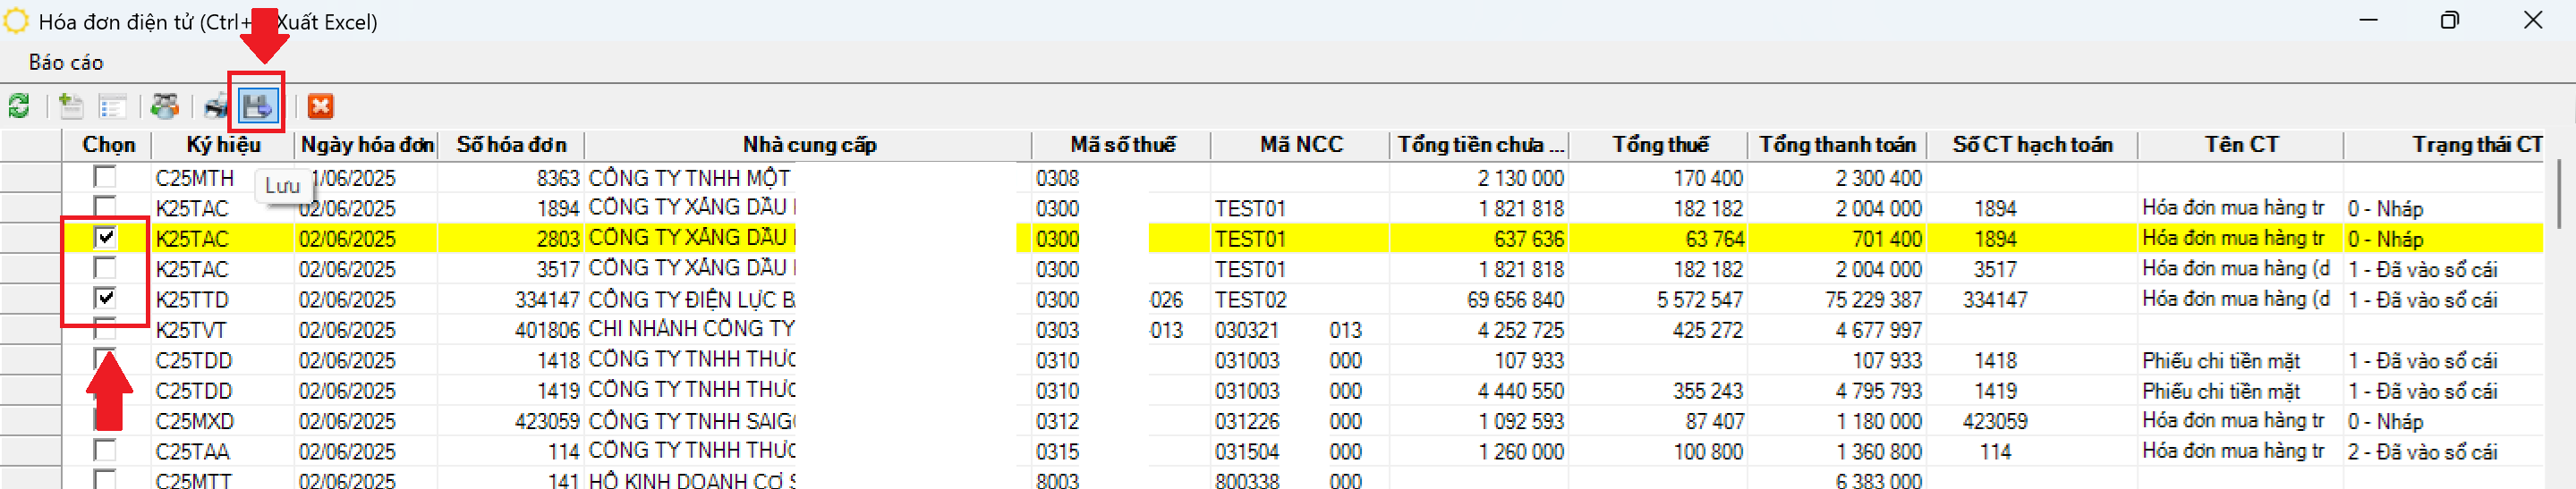The image size is (2576, 489).
Task: Click the printer icon in toolbar
Action: (215, 106)
